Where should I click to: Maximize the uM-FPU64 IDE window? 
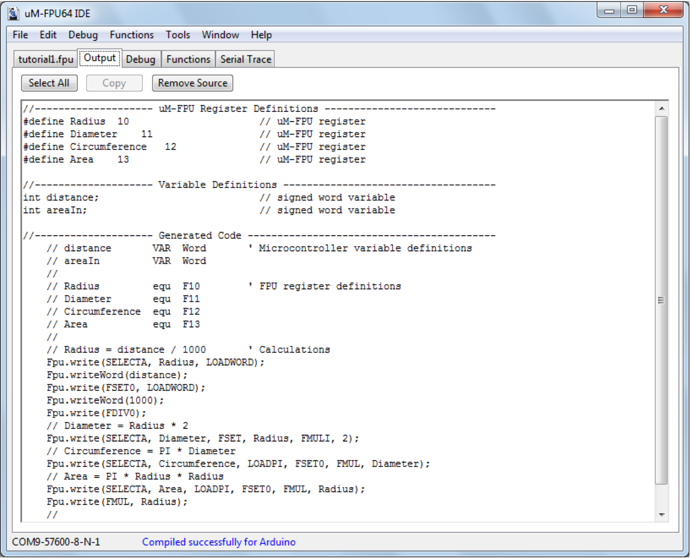pos(632,11)
